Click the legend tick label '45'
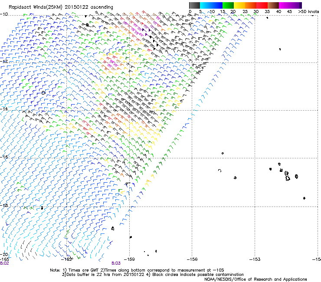 coord(289,12)
